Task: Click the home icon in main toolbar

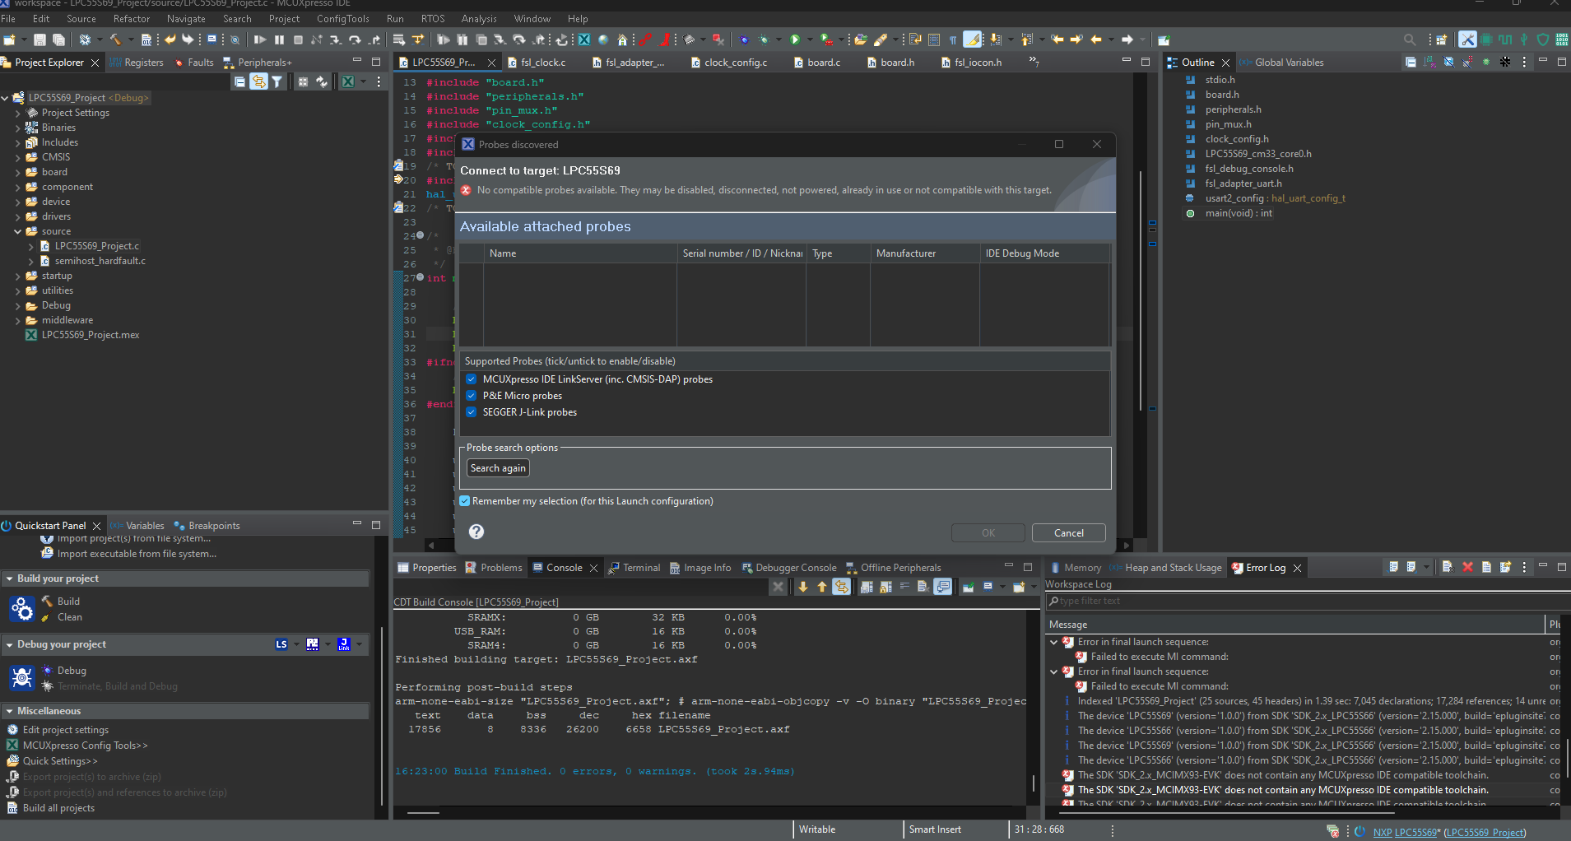Action: click(622, 39)
